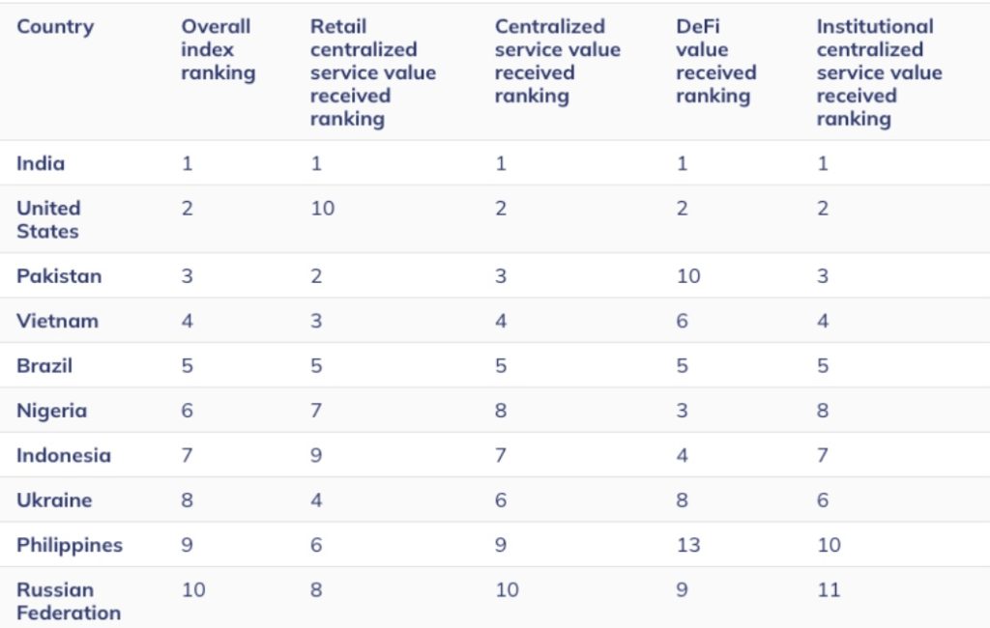Click the United States country cell

(48, 219)
